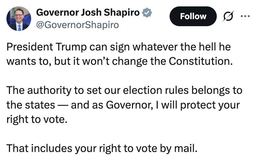Click the Governor Josh Shapiro display name
Screen dimensions: 255x159
pyautogui.click(x=88, y=13)
